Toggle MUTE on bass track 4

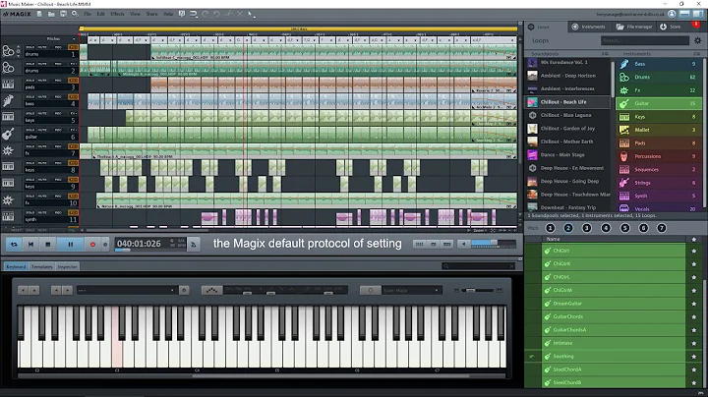tap(42, 96)
